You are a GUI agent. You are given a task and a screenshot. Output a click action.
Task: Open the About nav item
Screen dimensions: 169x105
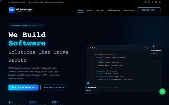pos(90,10)
